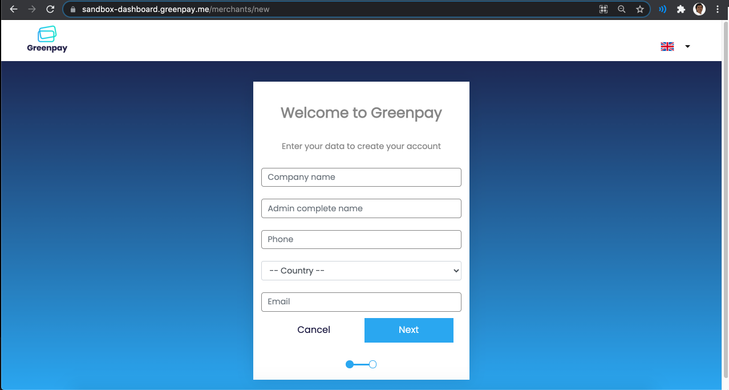Bookmark this page with the star icon
Viewport: 729px width, 390px height.
pos(640,9)
